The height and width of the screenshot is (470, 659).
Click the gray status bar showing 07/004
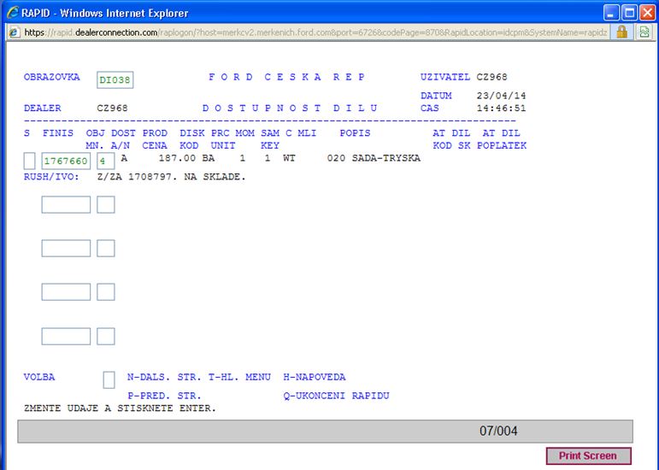[325, 432]
